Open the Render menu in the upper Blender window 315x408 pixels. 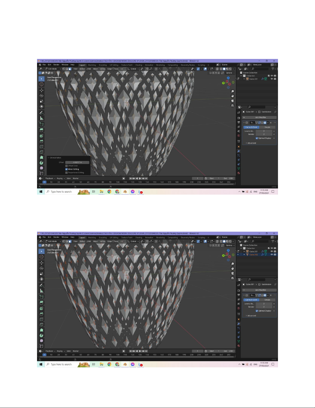pos(56,65)
